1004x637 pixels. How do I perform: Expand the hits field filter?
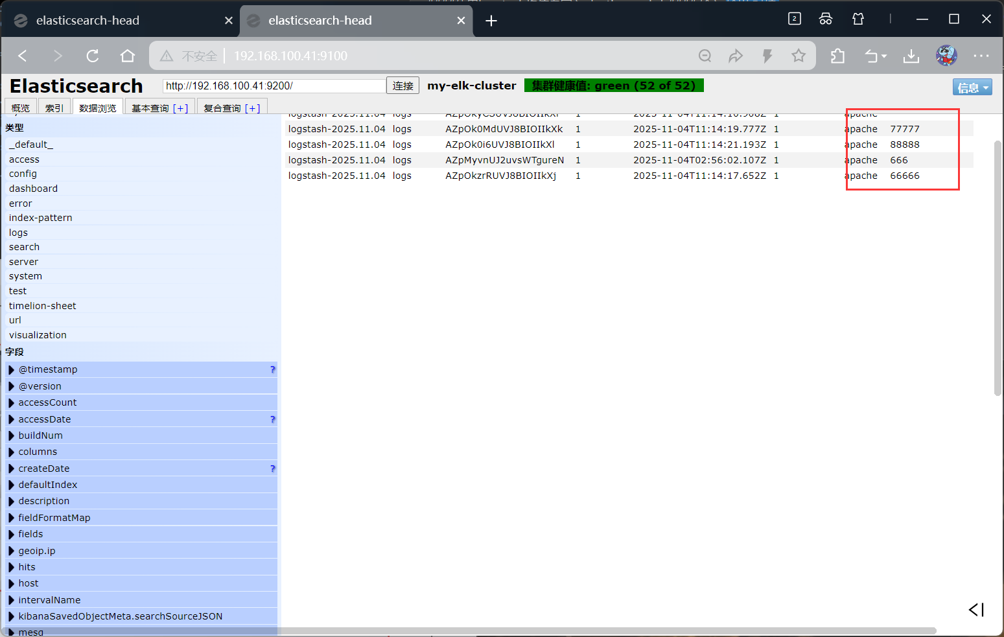[141, 567]
